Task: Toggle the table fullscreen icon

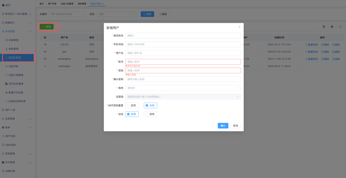Action: pyautogui.click(x=340, y=27)
